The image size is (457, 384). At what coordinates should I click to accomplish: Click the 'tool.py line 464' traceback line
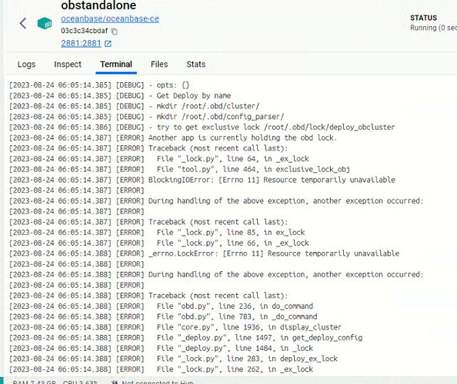[x=179, y=169]
